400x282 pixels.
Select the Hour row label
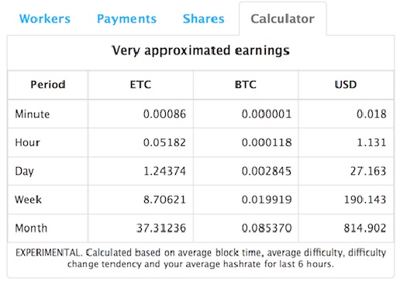coord(28,142)
